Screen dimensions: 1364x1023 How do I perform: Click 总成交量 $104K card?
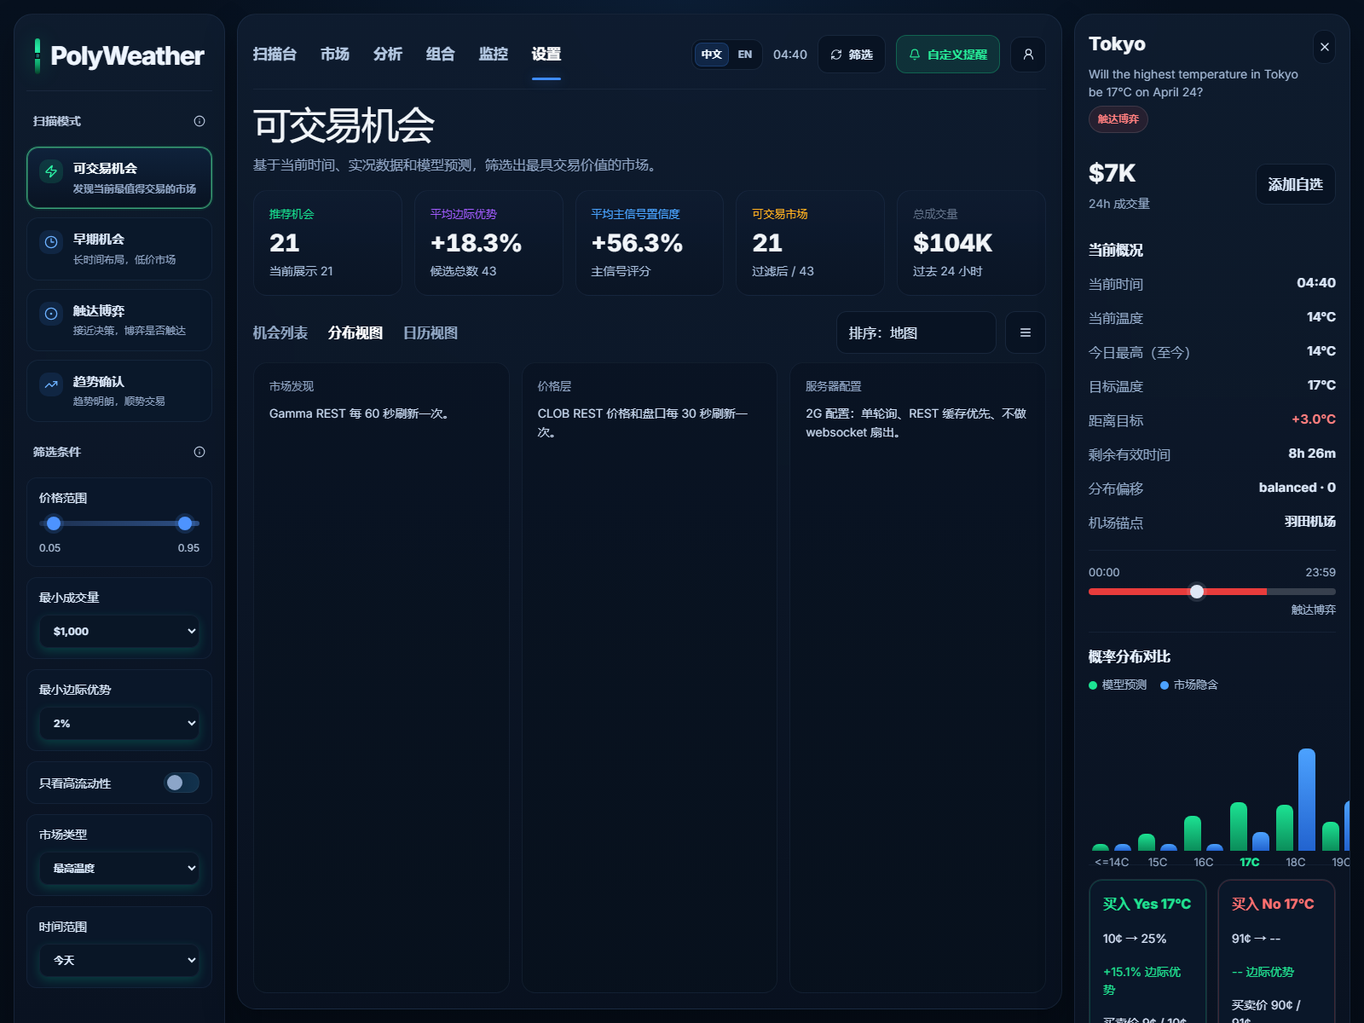(x=971, y=243)
